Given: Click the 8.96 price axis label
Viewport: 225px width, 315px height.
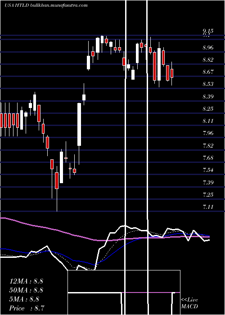Looking at the screenshot, I should coord(208,48).
